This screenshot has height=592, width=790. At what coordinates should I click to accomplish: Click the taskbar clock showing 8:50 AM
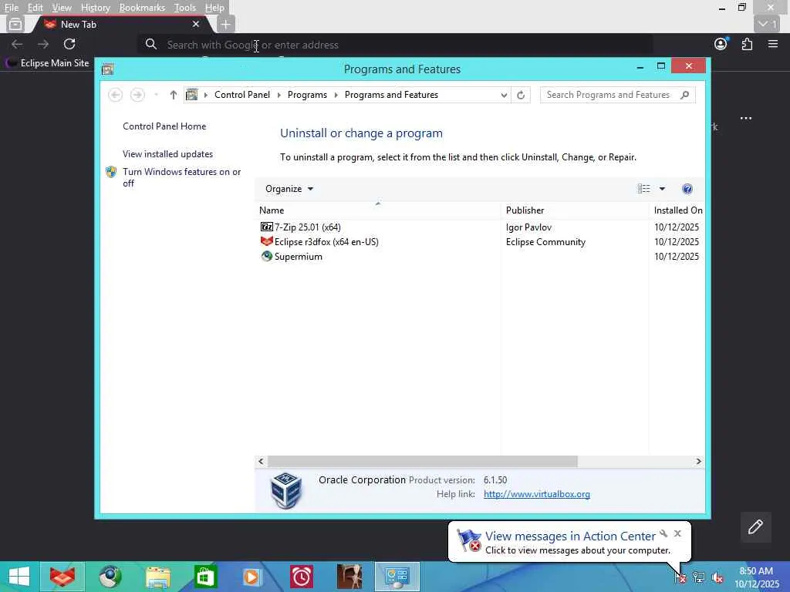(x=756, y=577)
